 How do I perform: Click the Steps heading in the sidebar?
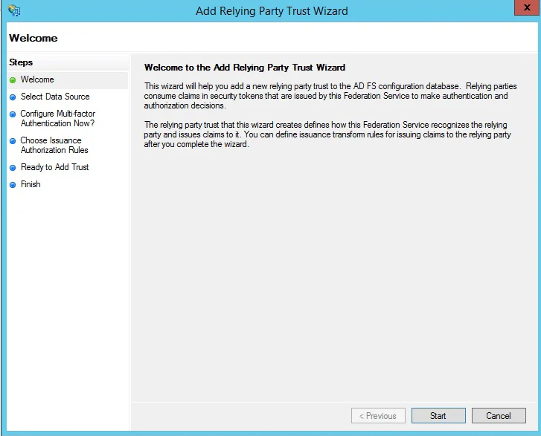[21, 62]
